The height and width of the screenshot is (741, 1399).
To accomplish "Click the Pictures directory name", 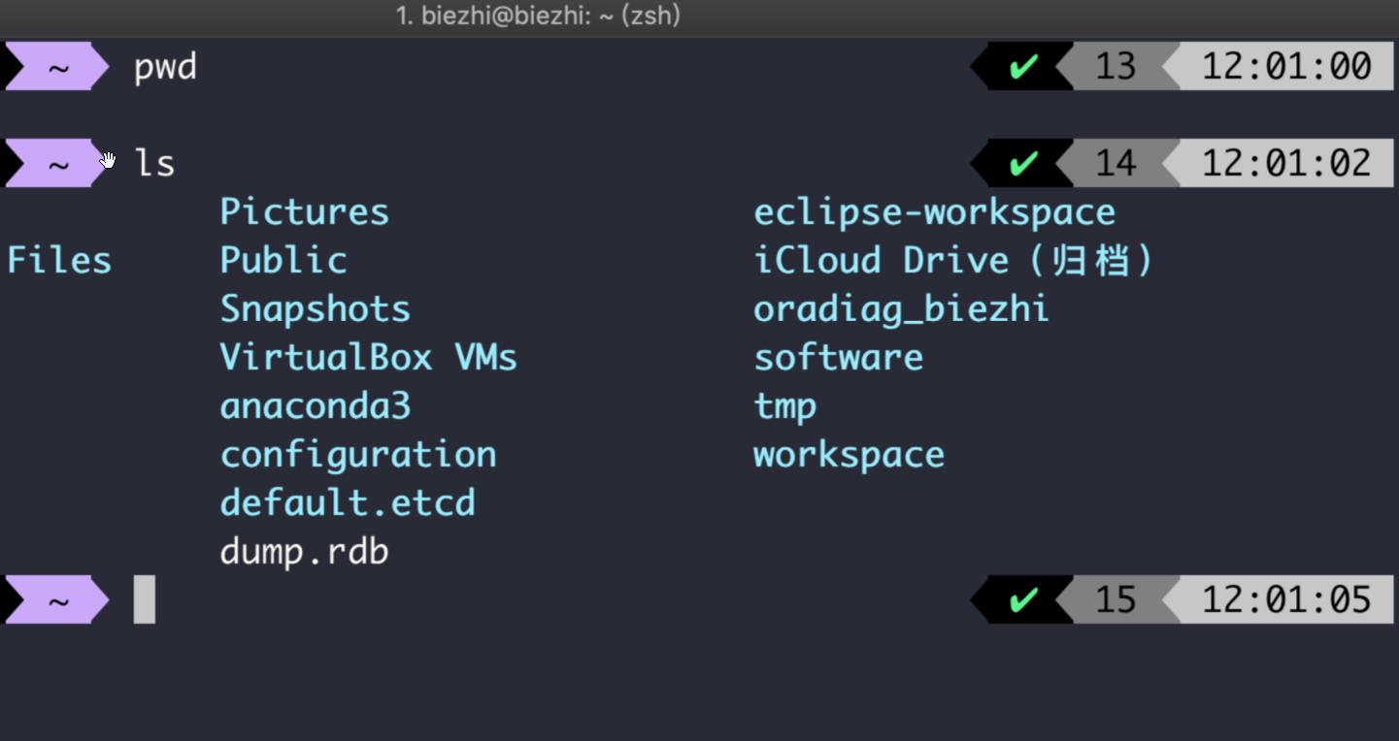I will (x=305, y=212).
